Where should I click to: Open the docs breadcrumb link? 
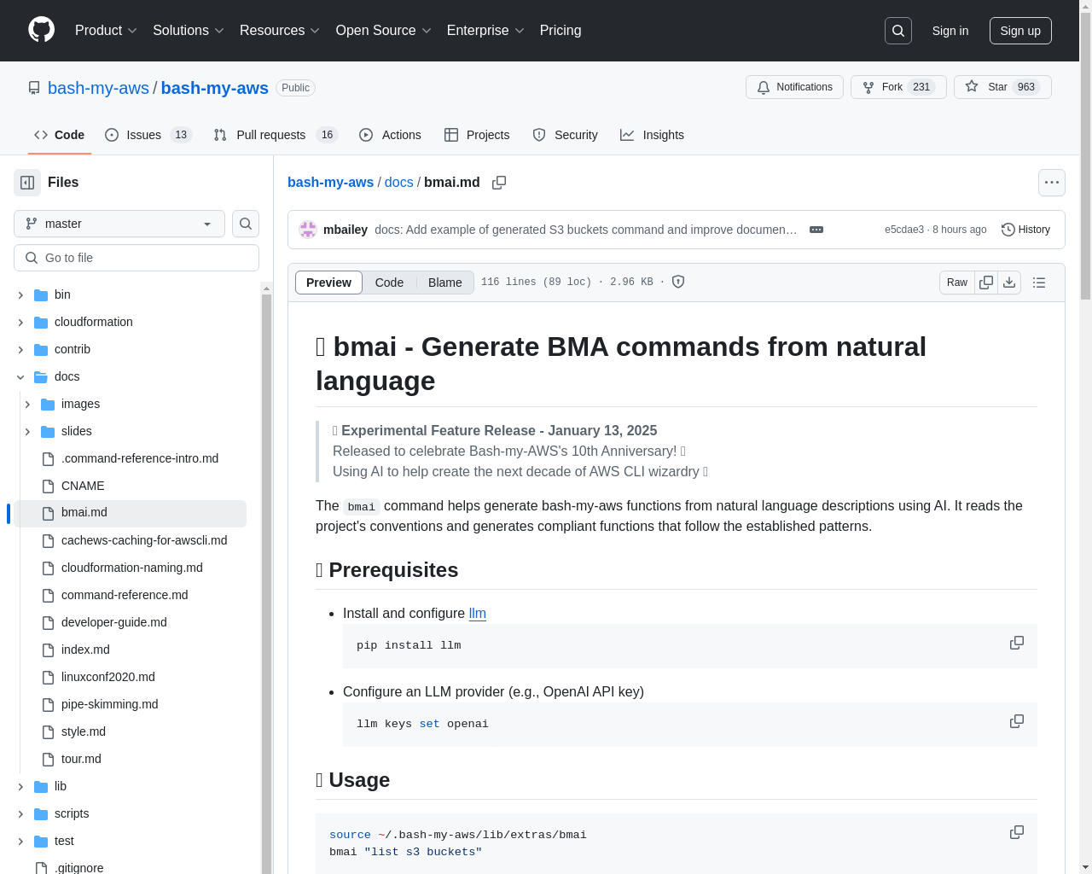(398, 182)
